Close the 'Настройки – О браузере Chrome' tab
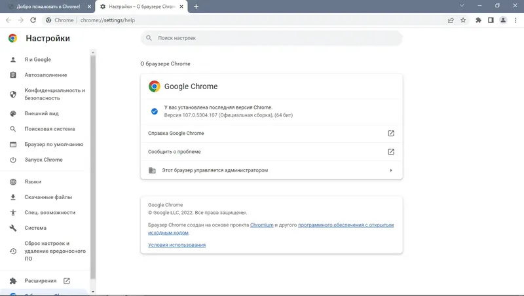This screenshot has height=296, width=524. click(x=181, y=7)
